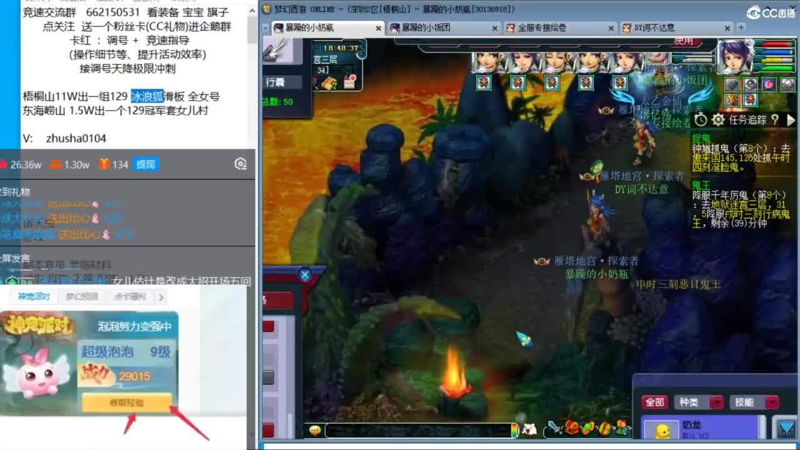The width and height of the screenshot is (800, 450).
Task: Select buff icon under second team portrait
Action: (x=517, y=82)
